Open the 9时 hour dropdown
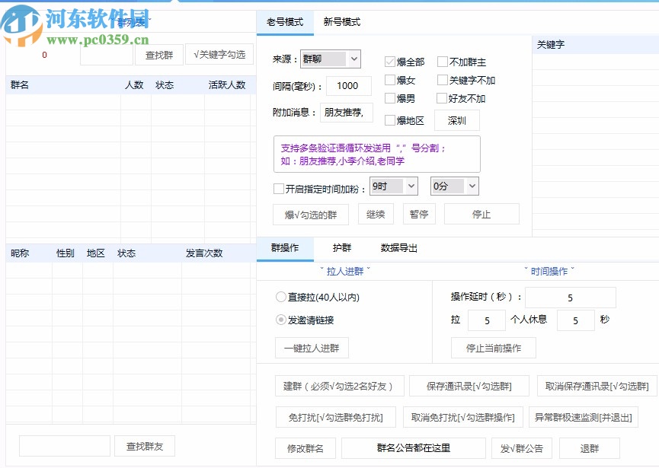This screenshot has width=659, height=468. [x=393, y=186]
